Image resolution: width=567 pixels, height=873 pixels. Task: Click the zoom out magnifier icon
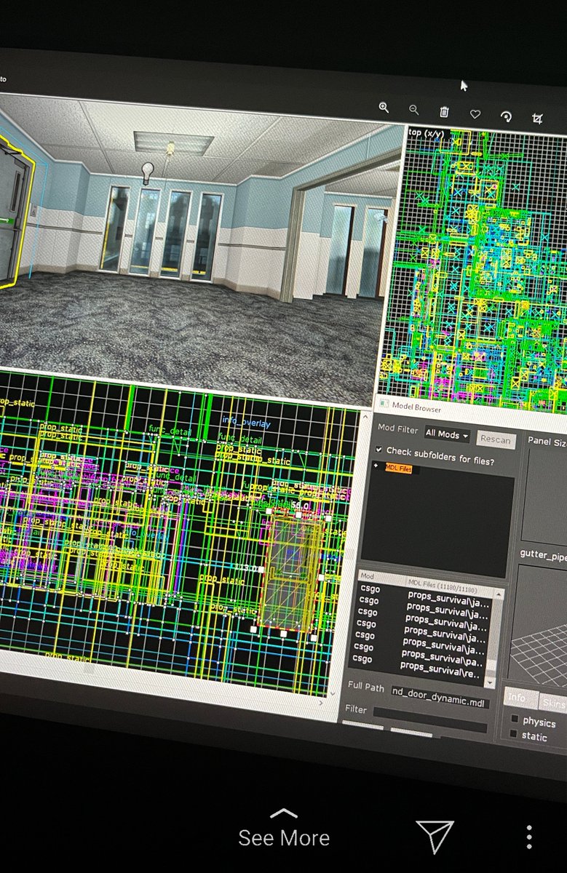point(413,110)
